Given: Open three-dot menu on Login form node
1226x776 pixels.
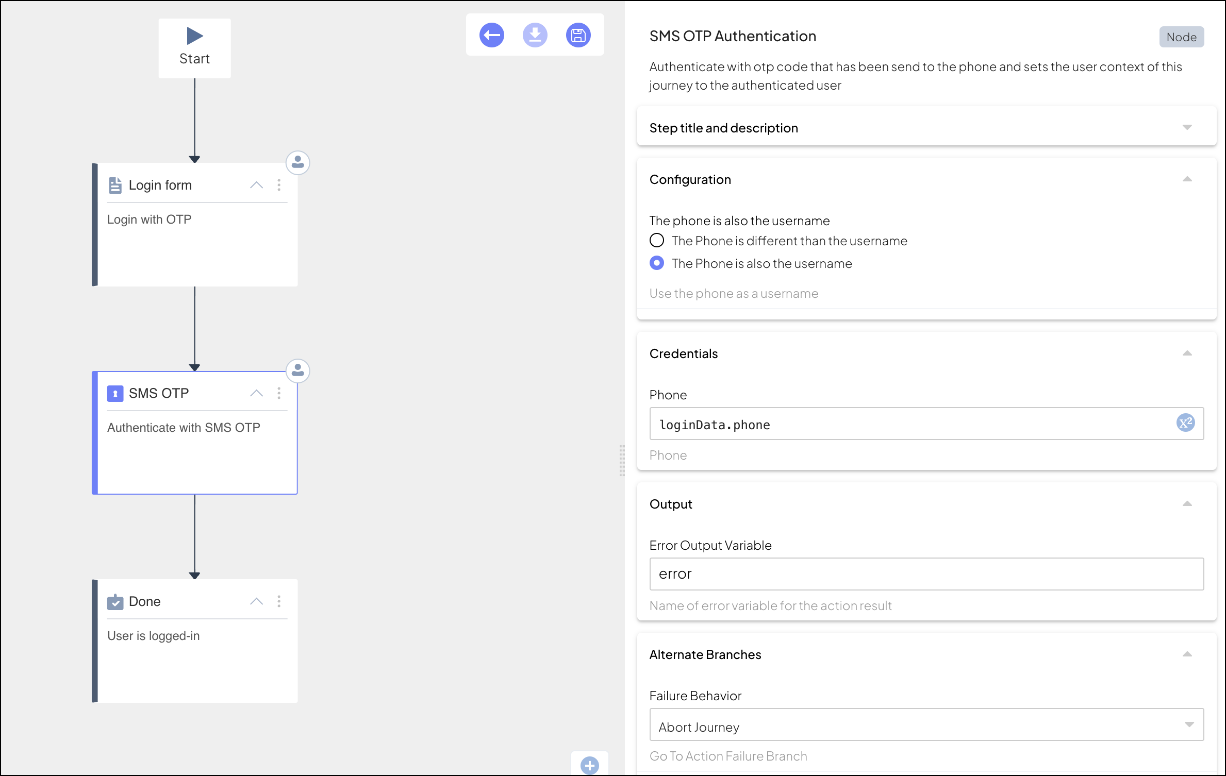Looking at the screenshot, I should click(x=279, y=185).
